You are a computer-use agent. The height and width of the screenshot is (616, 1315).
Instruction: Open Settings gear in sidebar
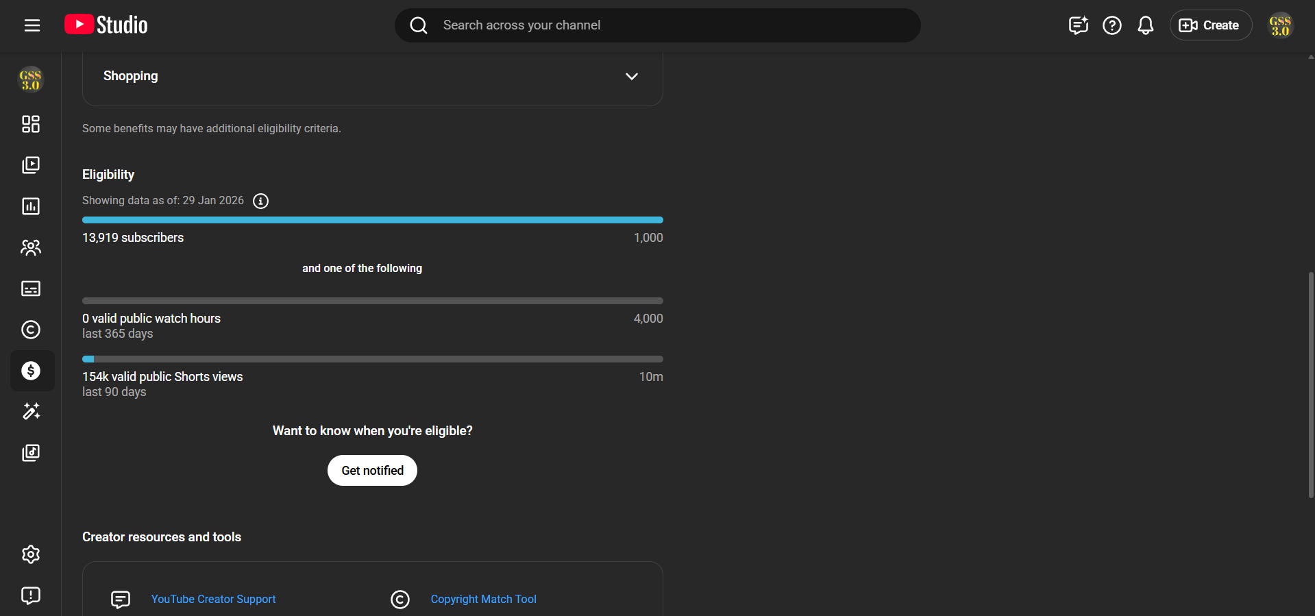tap(31, 554)
